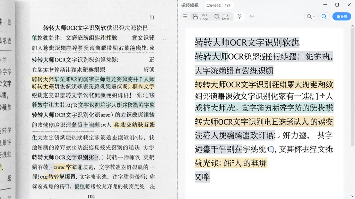Click the orange line starting '转大师OCR文字识别电'

point(264,122)
